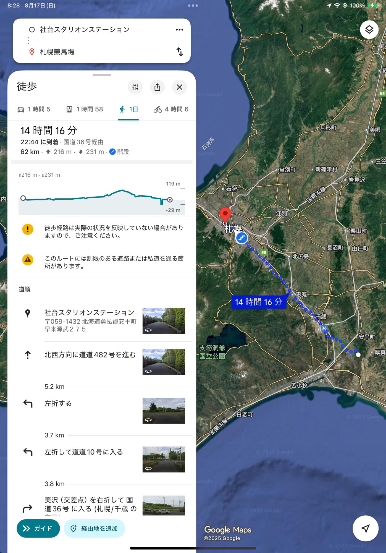The width and height of the screenshot is (386, 553).
Task: Tap the battery indicator in status bar
Action: point(372,6)
